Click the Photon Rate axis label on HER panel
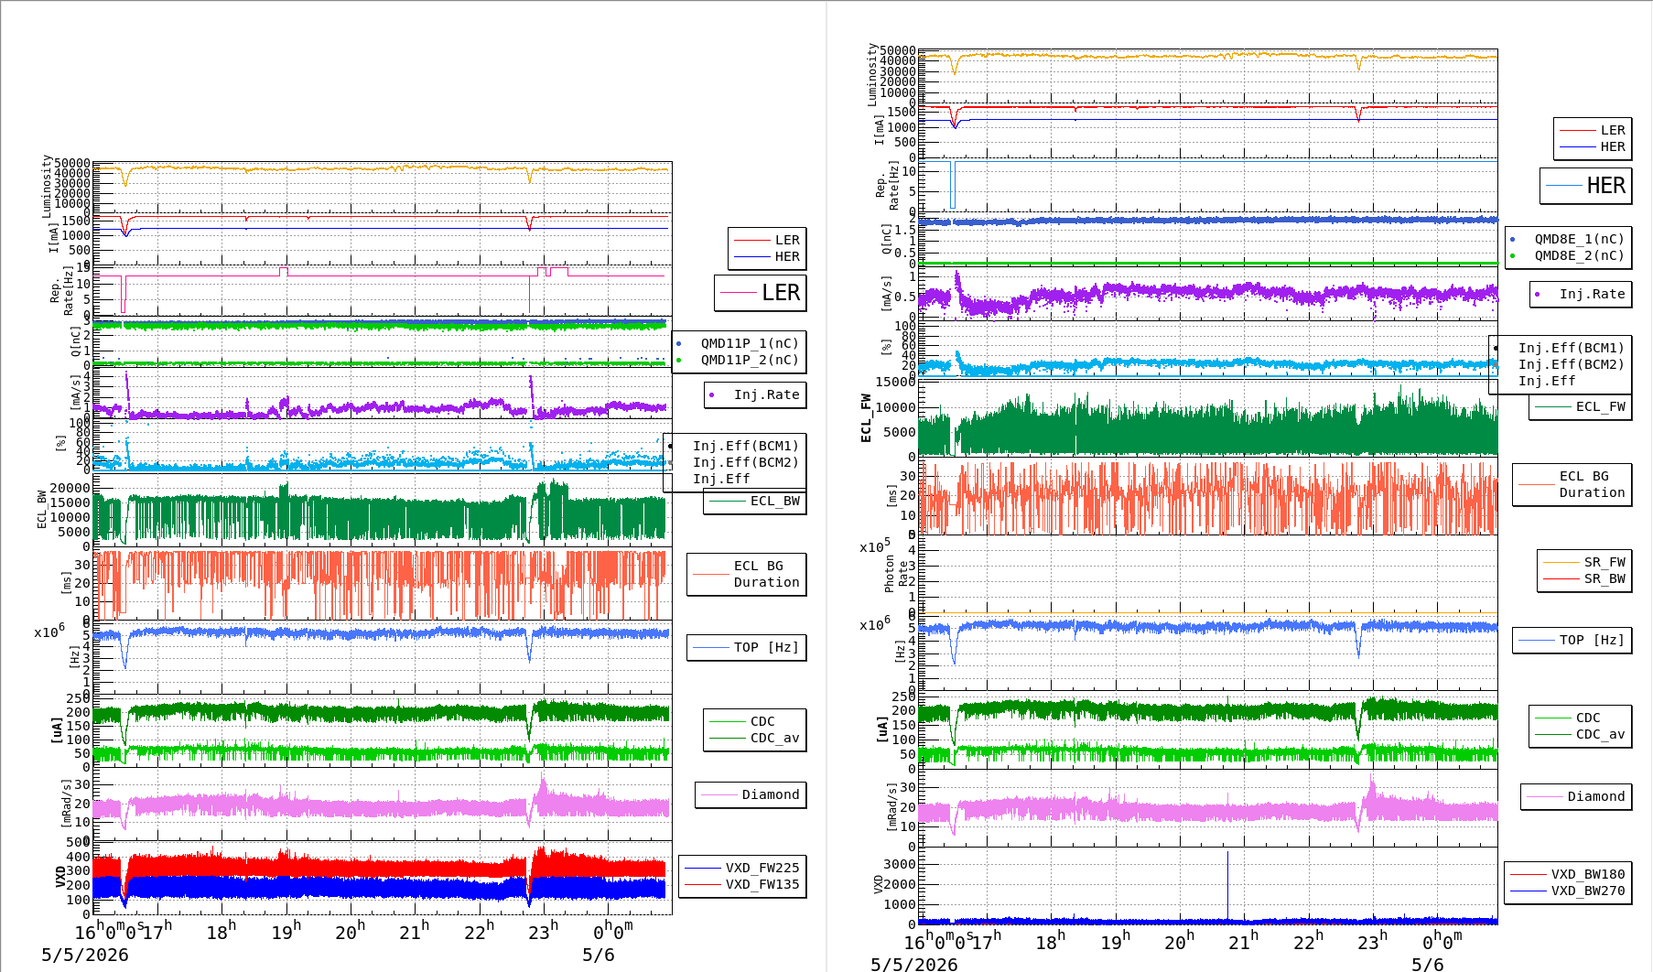This screenshot has height=972, width=1653. pos(897,574)
